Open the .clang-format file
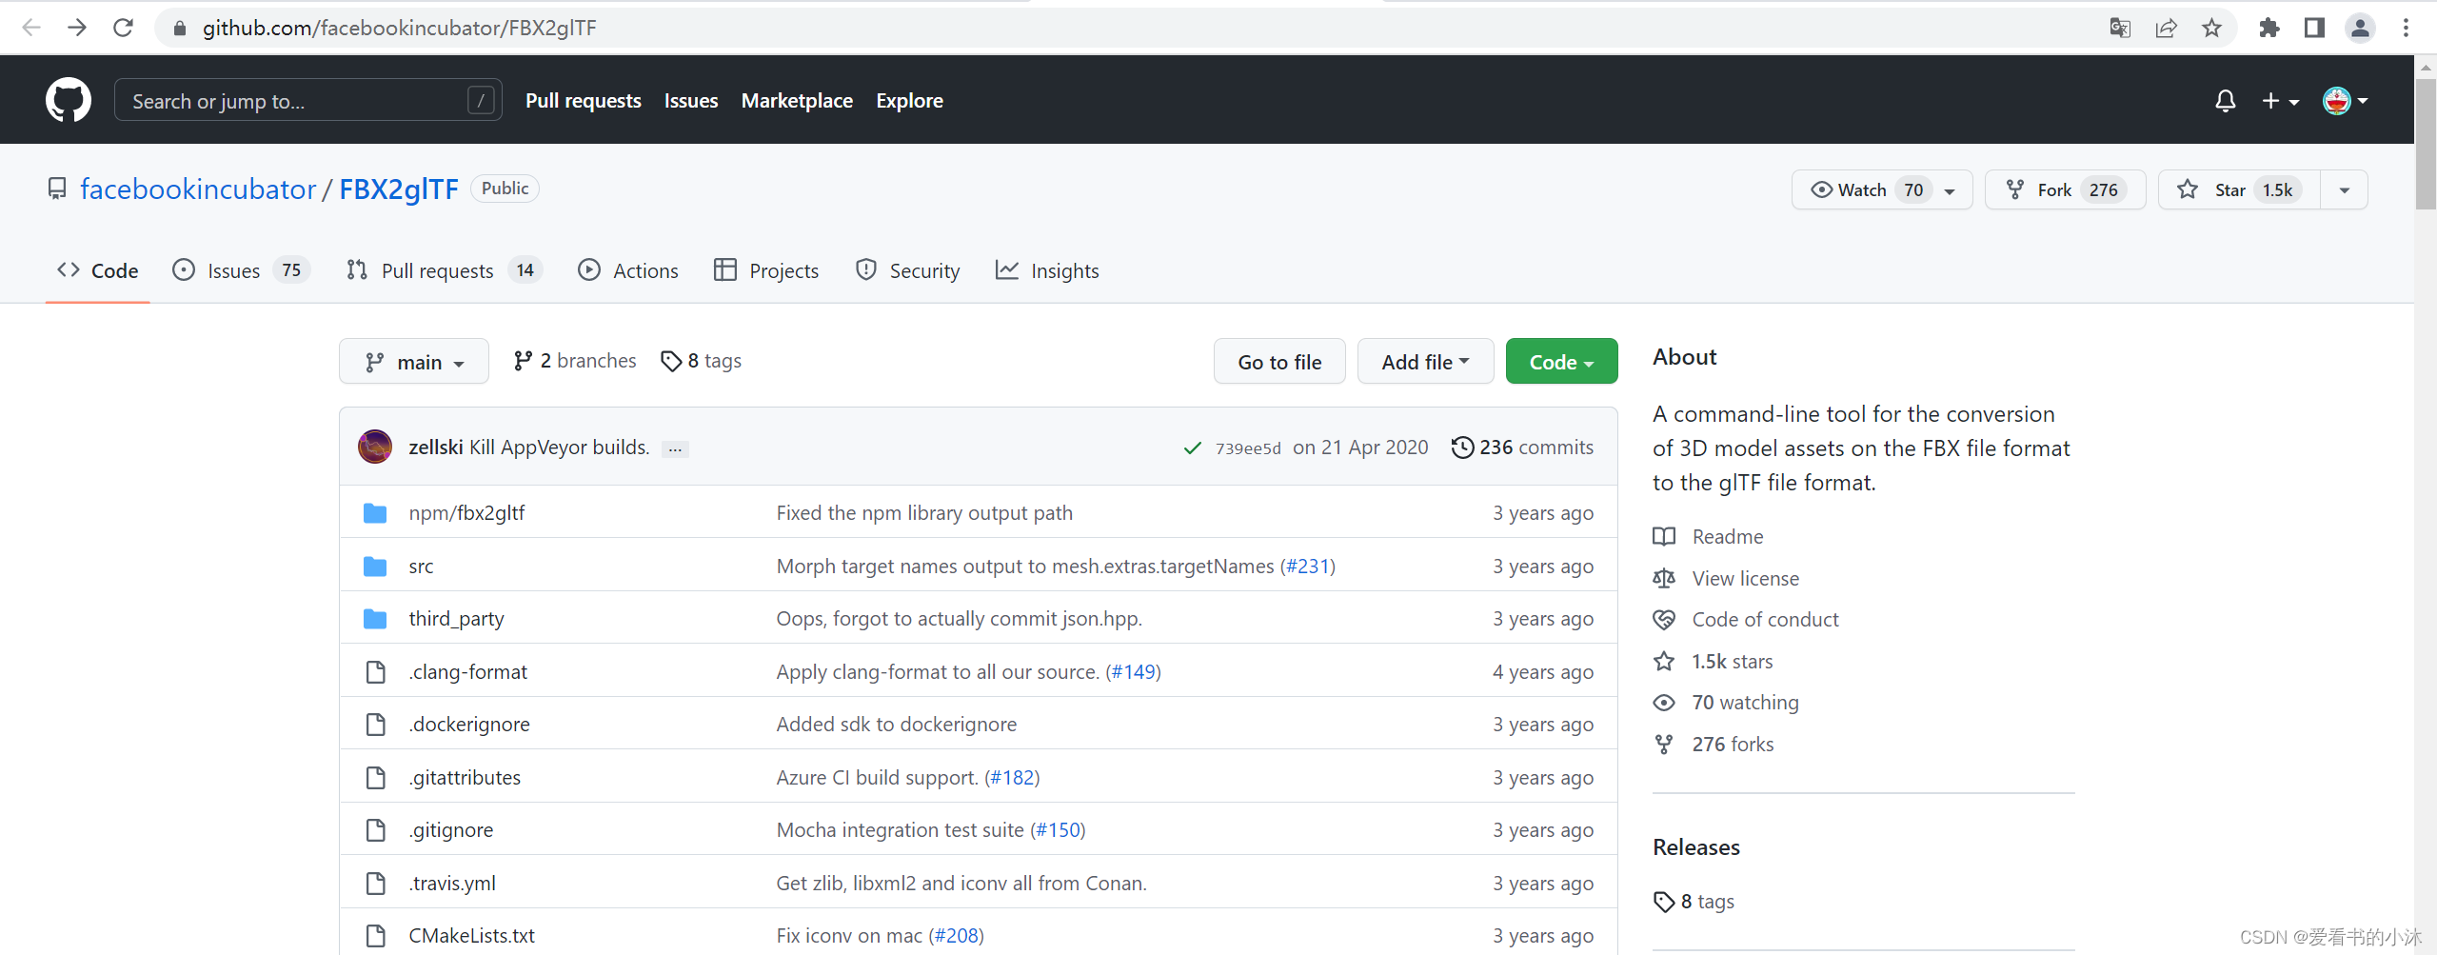The image size is (2437, 955). tap(467, 671)
